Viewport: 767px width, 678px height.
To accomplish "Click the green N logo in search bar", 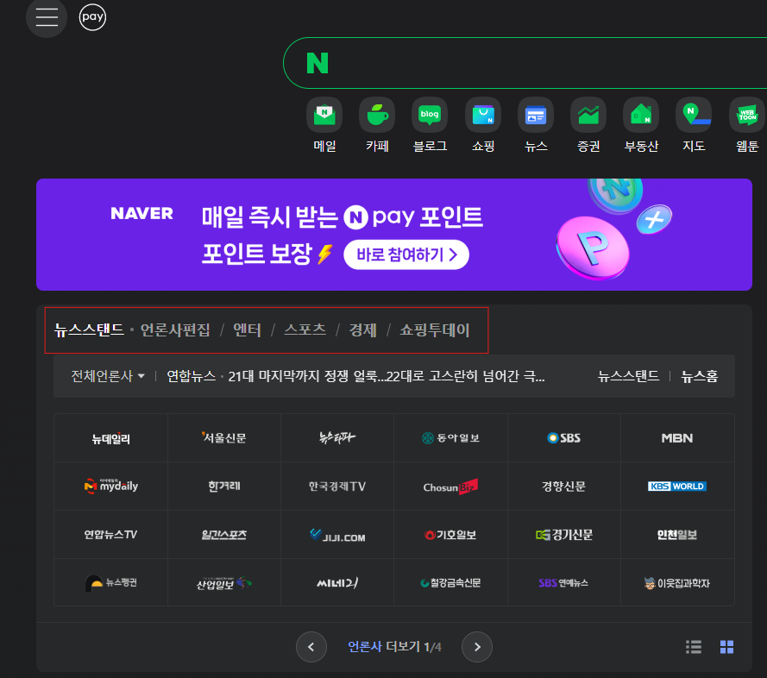I will (317, 63).
